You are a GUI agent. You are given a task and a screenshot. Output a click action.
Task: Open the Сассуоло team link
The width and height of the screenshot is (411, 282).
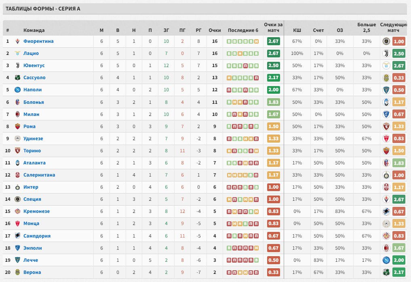click(x=34, y=78)
